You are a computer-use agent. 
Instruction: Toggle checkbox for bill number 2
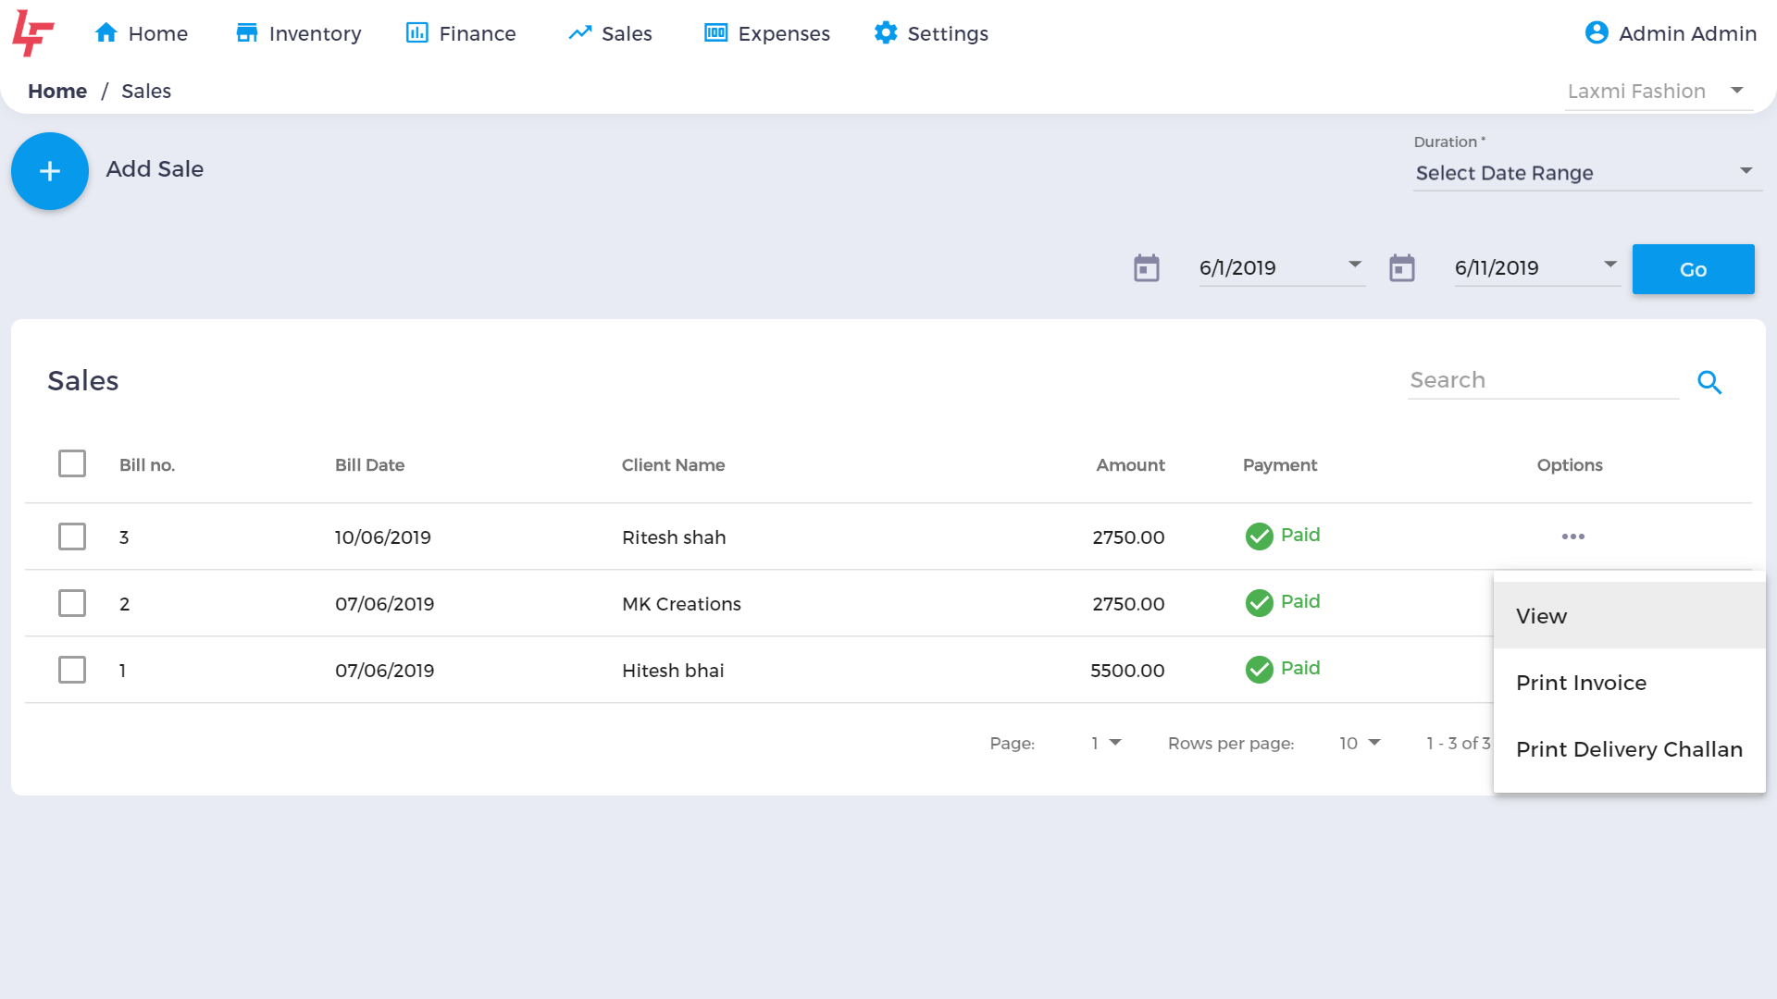(x=72, y=601)
